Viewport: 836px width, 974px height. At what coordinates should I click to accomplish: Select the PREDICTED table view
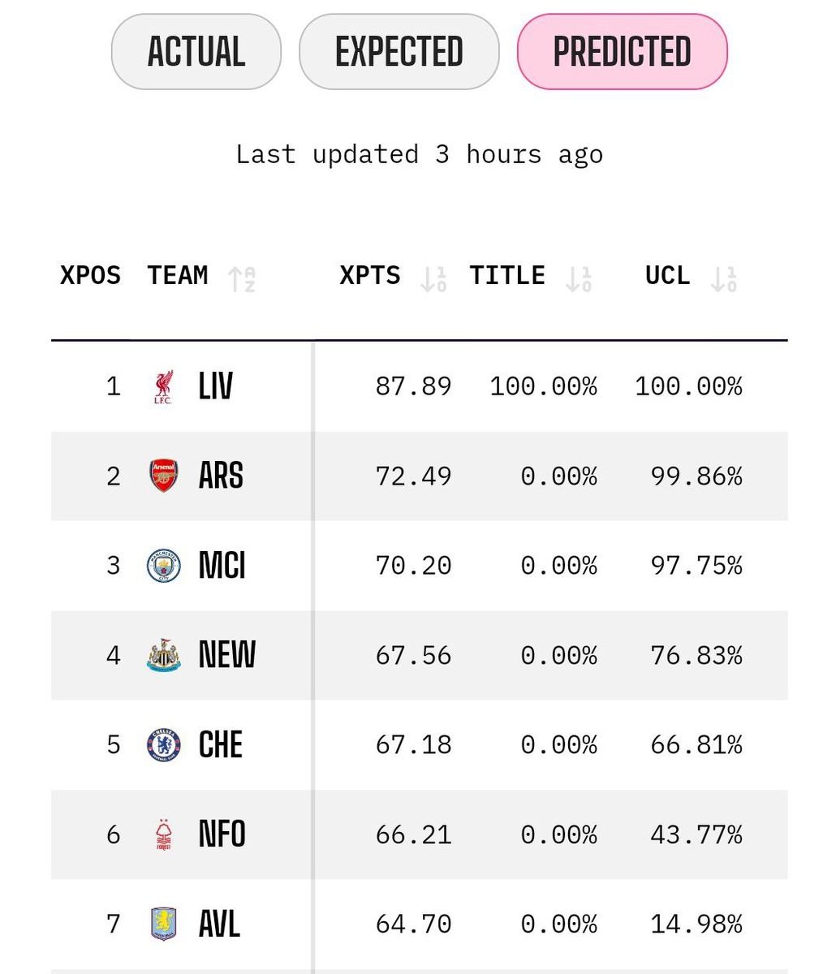pos(622,52)
